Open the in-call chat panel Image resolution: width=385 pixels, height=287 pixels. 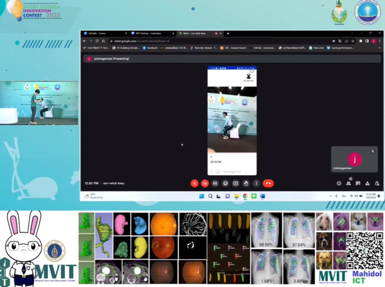click(x=358, y=183)
